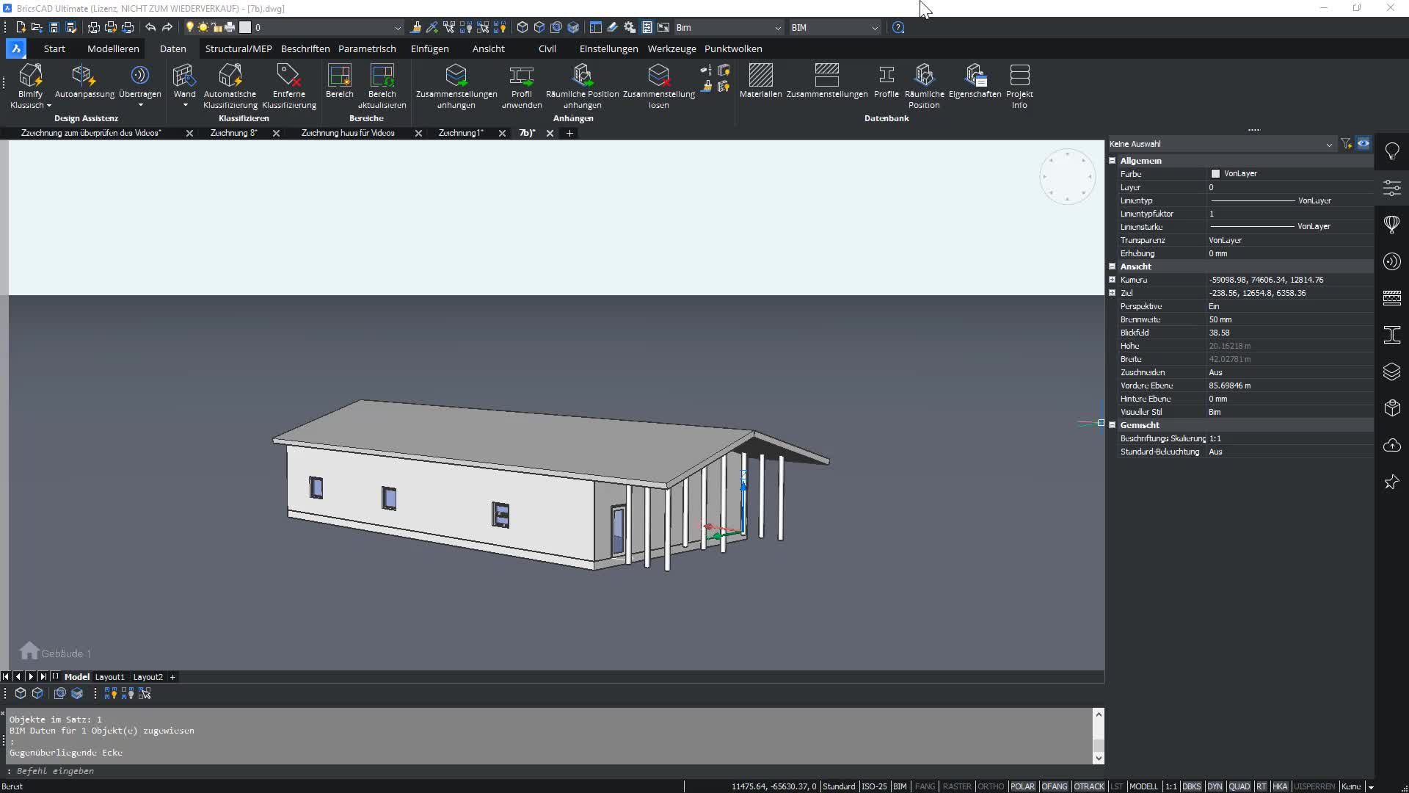
Task: Open the Keine Auswahl selection dropdown
Action: coord(1221,144)
